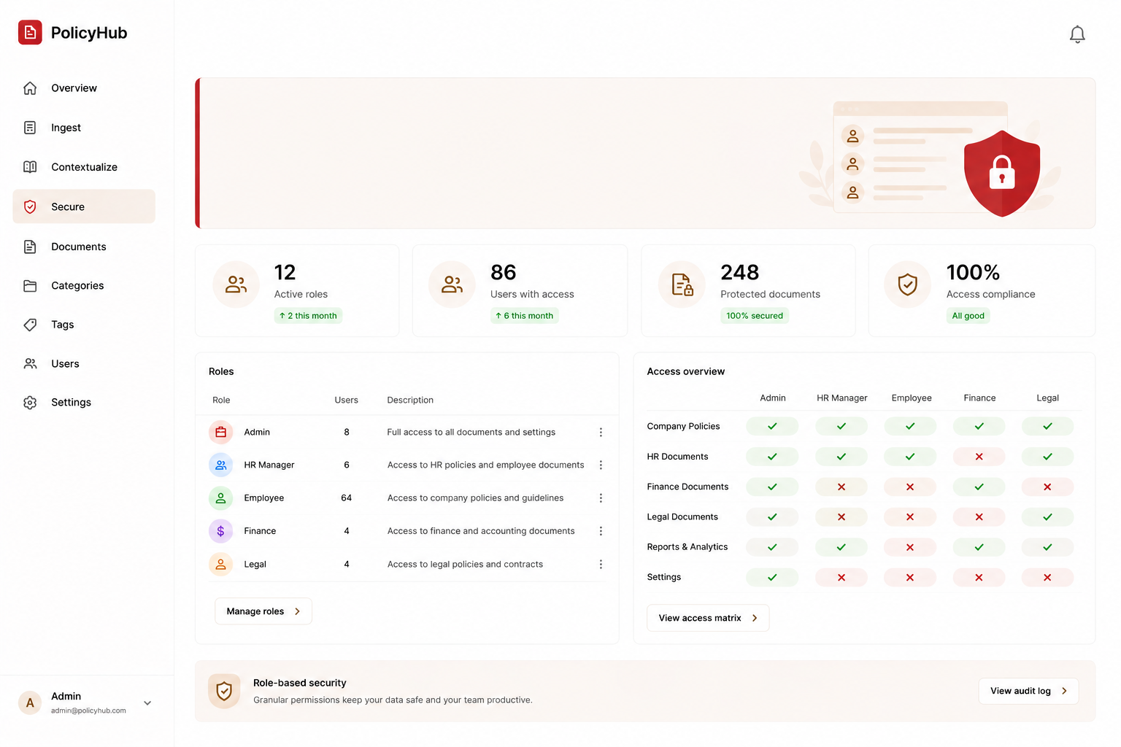This screenshot has height=747, width=1121.
Task: Open the Legal row options menu
Action: [601, 565]
